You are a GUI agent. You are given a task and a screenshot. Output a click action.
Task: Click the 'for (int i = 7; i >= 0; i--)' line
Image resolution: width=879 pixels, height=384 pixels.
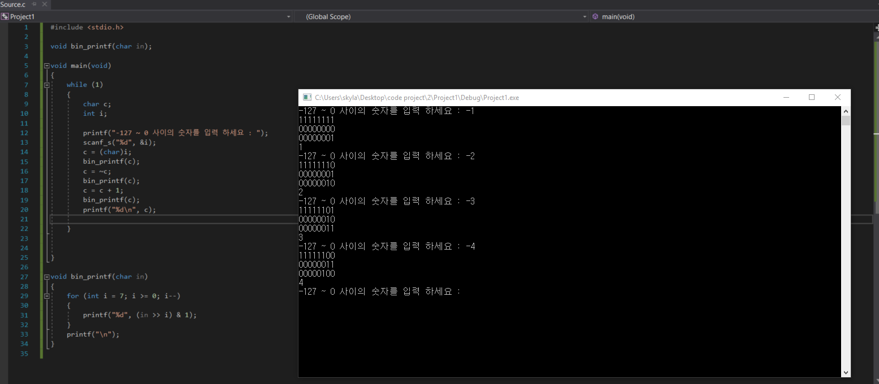[124, 296]
